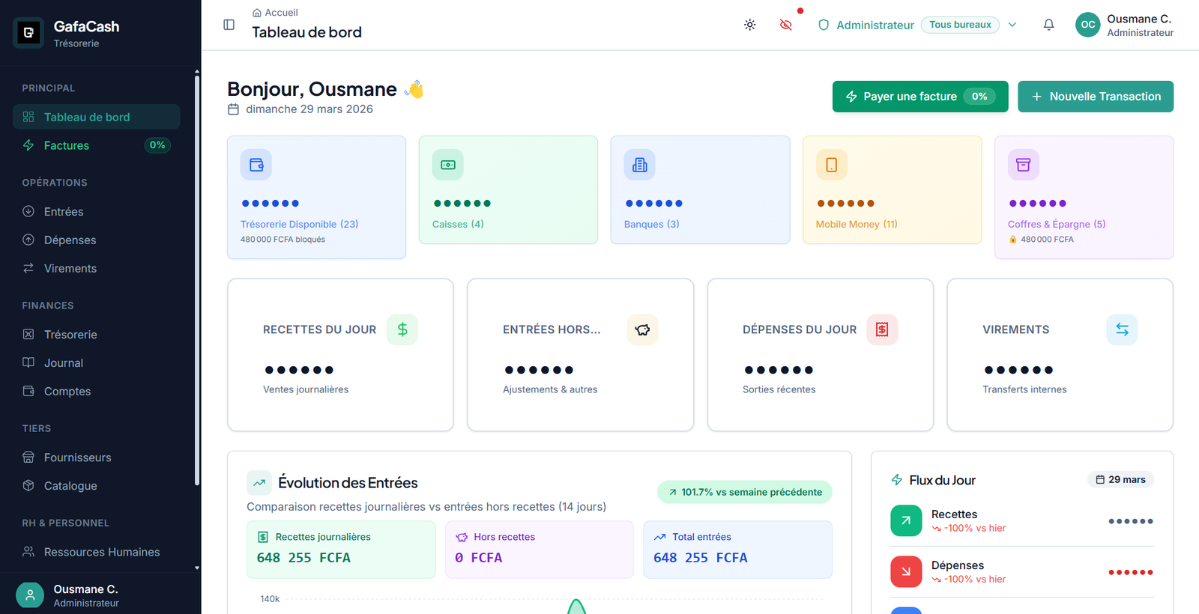
Task: Click the dimanche 29 mars 2026 date
Action: 300,109
